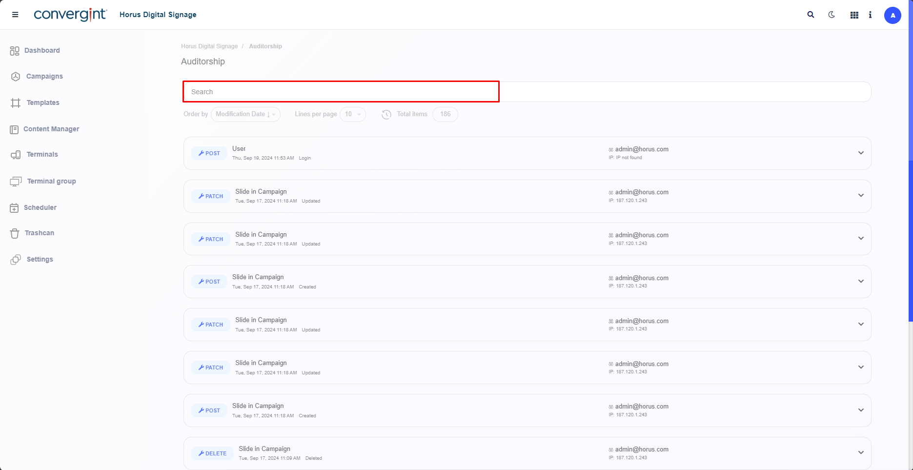
Task: Expand the Deleted Slide in Campaign entry
Action: coord(861,452)
